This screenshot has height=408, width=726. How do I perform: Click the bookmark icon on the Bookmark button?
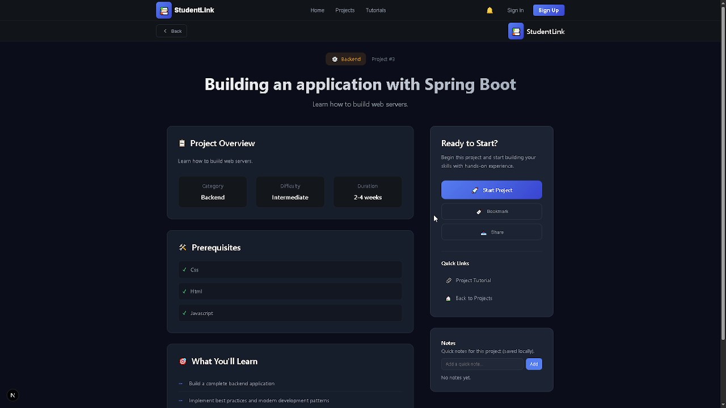(x=479, y=211)
